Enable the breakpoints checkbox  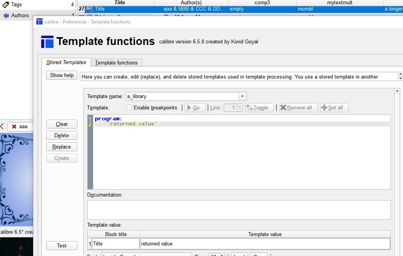tap(129, 108)
